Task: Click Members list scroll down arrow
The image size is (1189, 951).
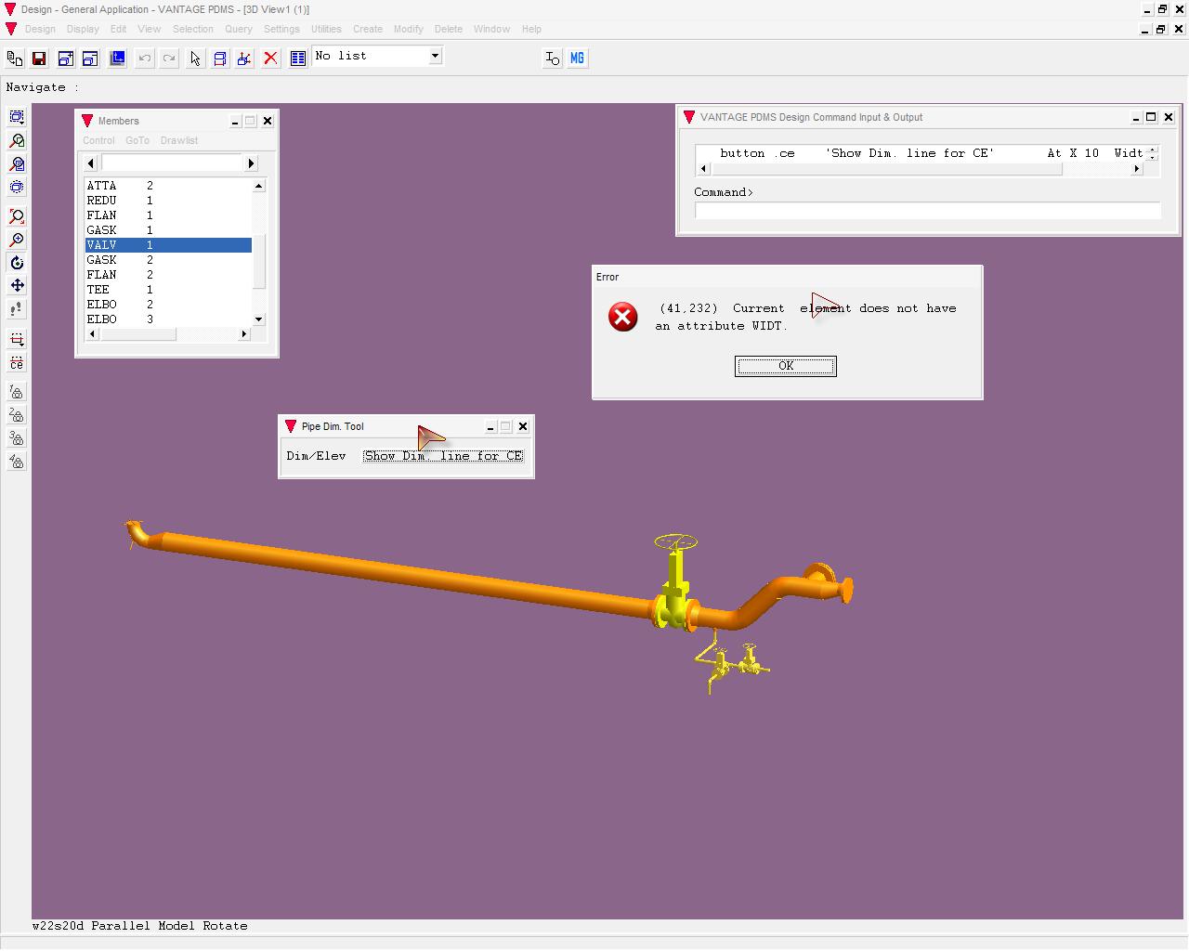Action: pos(259,319)
